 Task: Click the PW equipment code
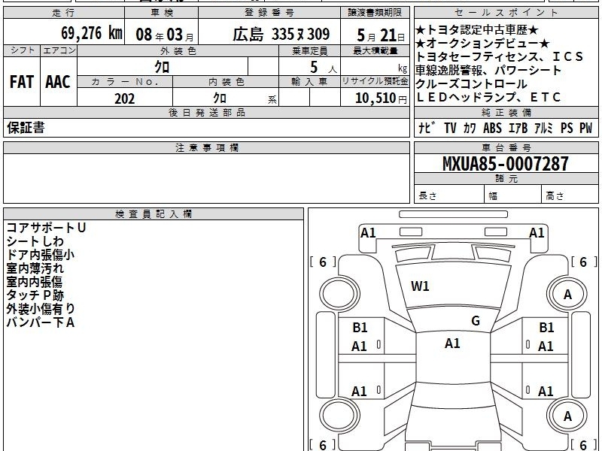(586, 128)
